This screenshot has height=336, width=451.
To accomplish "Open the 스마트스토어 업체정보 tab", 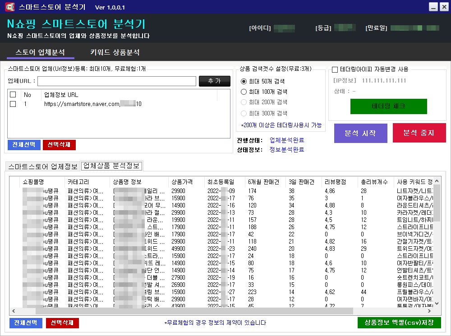I will (42, 166).
